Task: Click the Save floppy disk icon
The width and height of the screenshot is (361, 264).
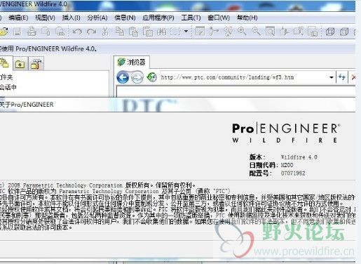Action: (18, 32)
